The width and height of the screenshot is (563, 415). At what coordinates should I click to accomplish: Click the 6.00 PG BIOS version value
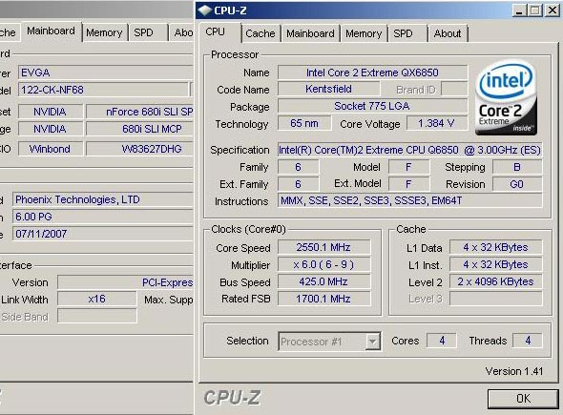(x=103, y=217)
